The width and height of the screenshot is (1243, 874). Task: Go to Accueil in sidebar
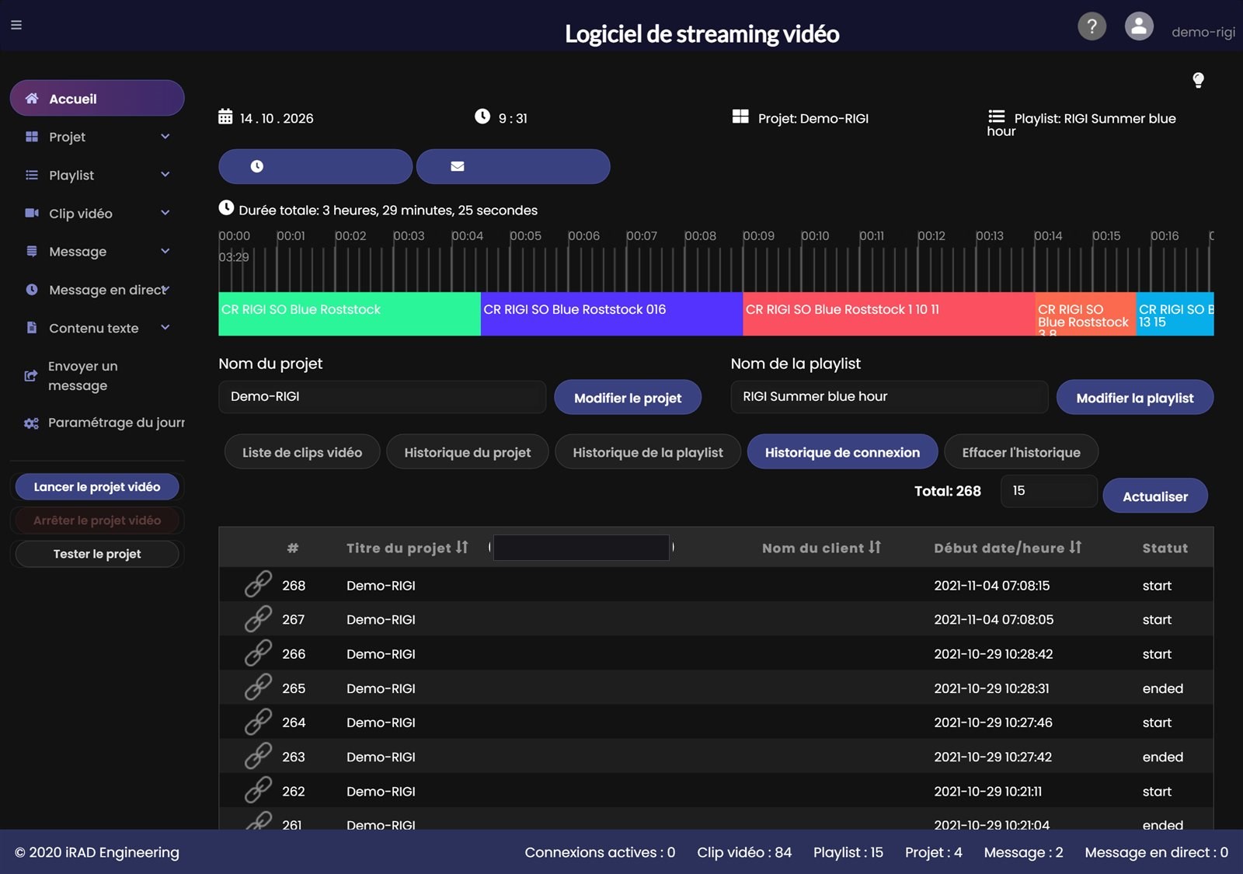pyautogui.click(x=97, y=99)
